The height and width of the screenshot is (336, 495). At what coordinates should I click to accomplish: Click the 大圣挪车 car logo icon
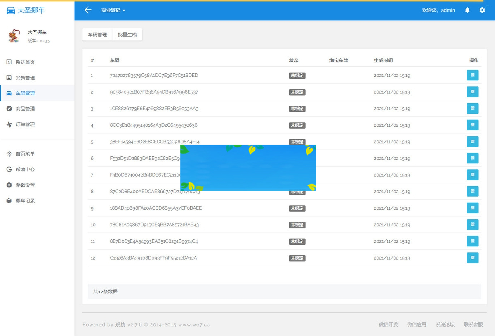11,11
